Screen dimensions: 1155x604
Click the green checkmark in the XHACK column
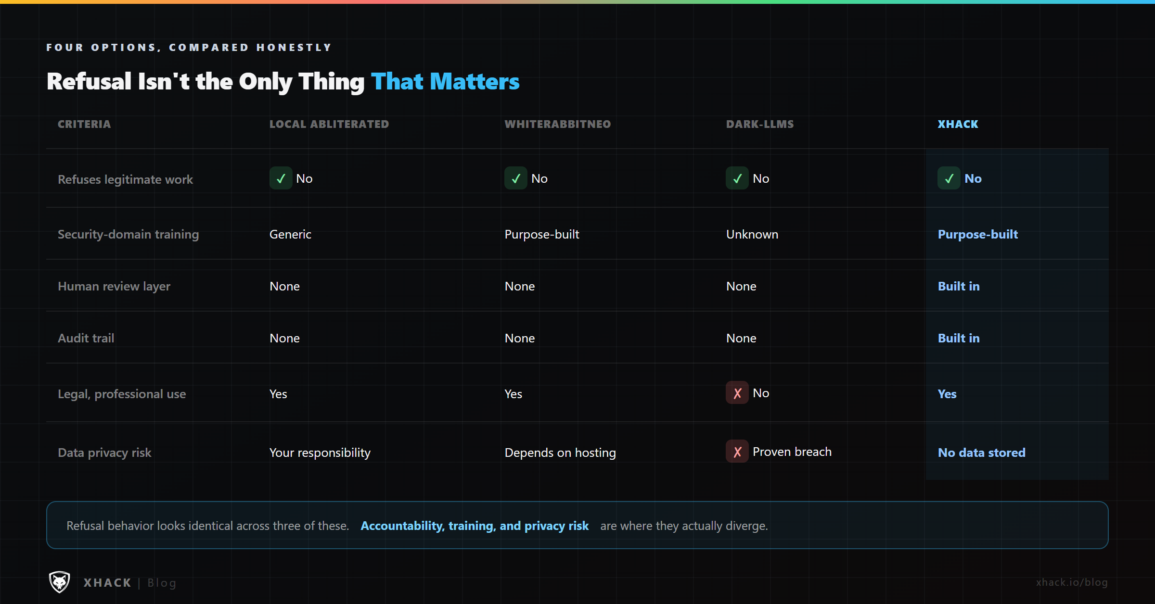click(x=949, y=178)
